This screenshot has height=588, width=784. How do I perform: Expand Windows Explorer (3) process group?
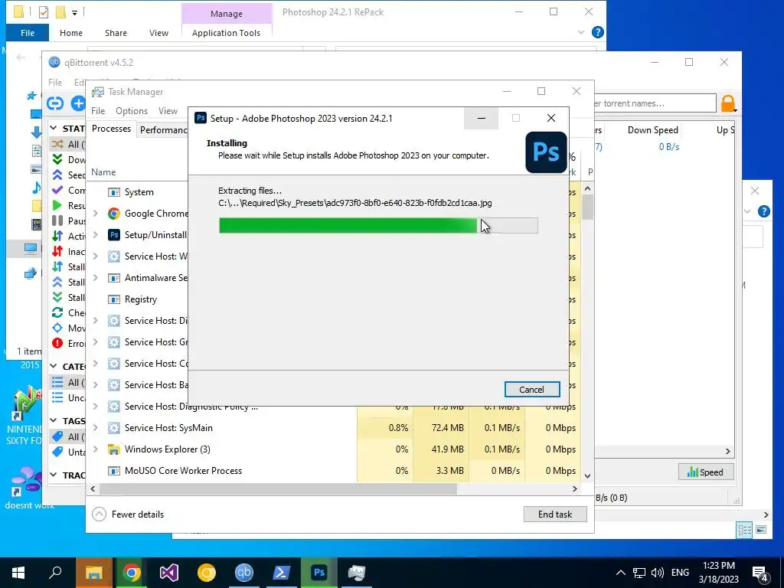[x=96, y=449]
